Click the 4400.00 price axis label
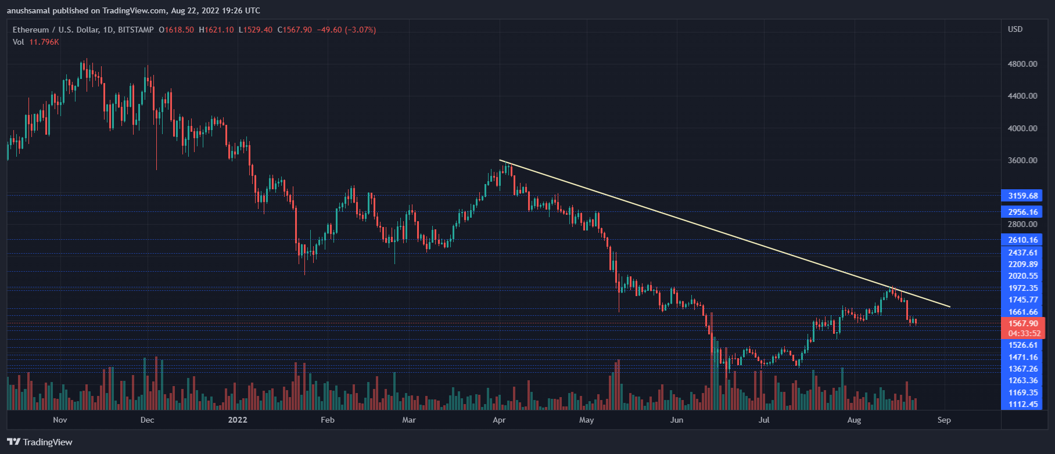1055x454 pixels. click(1022, 96)
